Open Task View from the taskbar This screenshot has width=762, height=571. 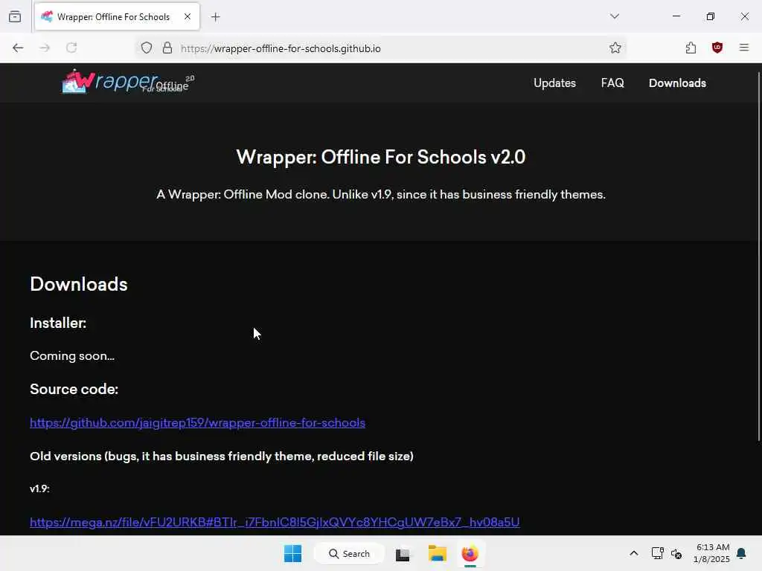click(403, 554)
